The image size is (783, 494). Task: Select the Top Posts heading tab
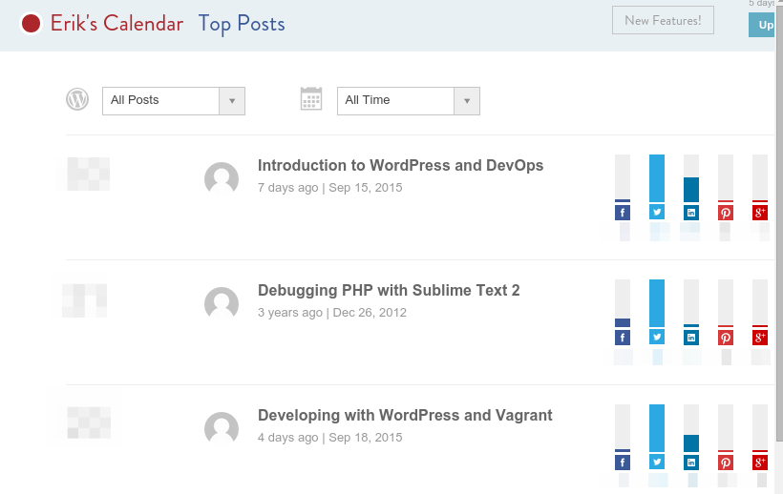(x=242, y=24)
